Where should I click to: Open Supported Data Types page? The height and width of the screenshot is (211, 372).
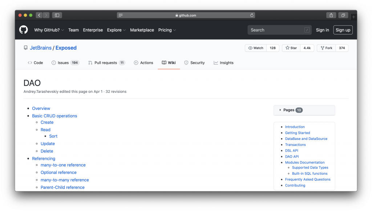coord(310,167)
